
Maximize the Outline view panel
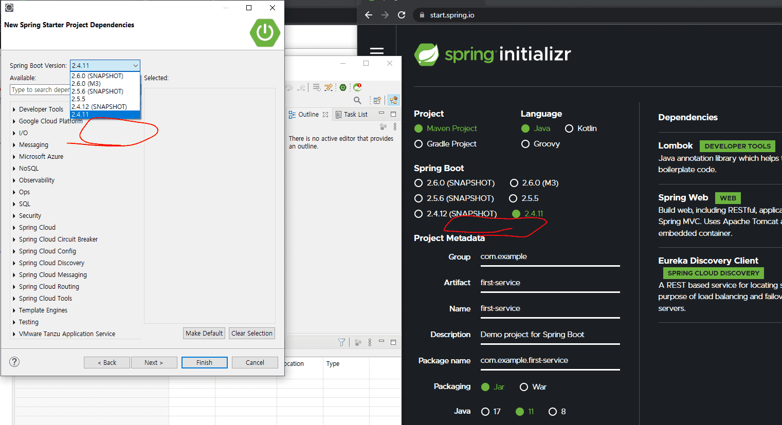(x=393, y=114)
